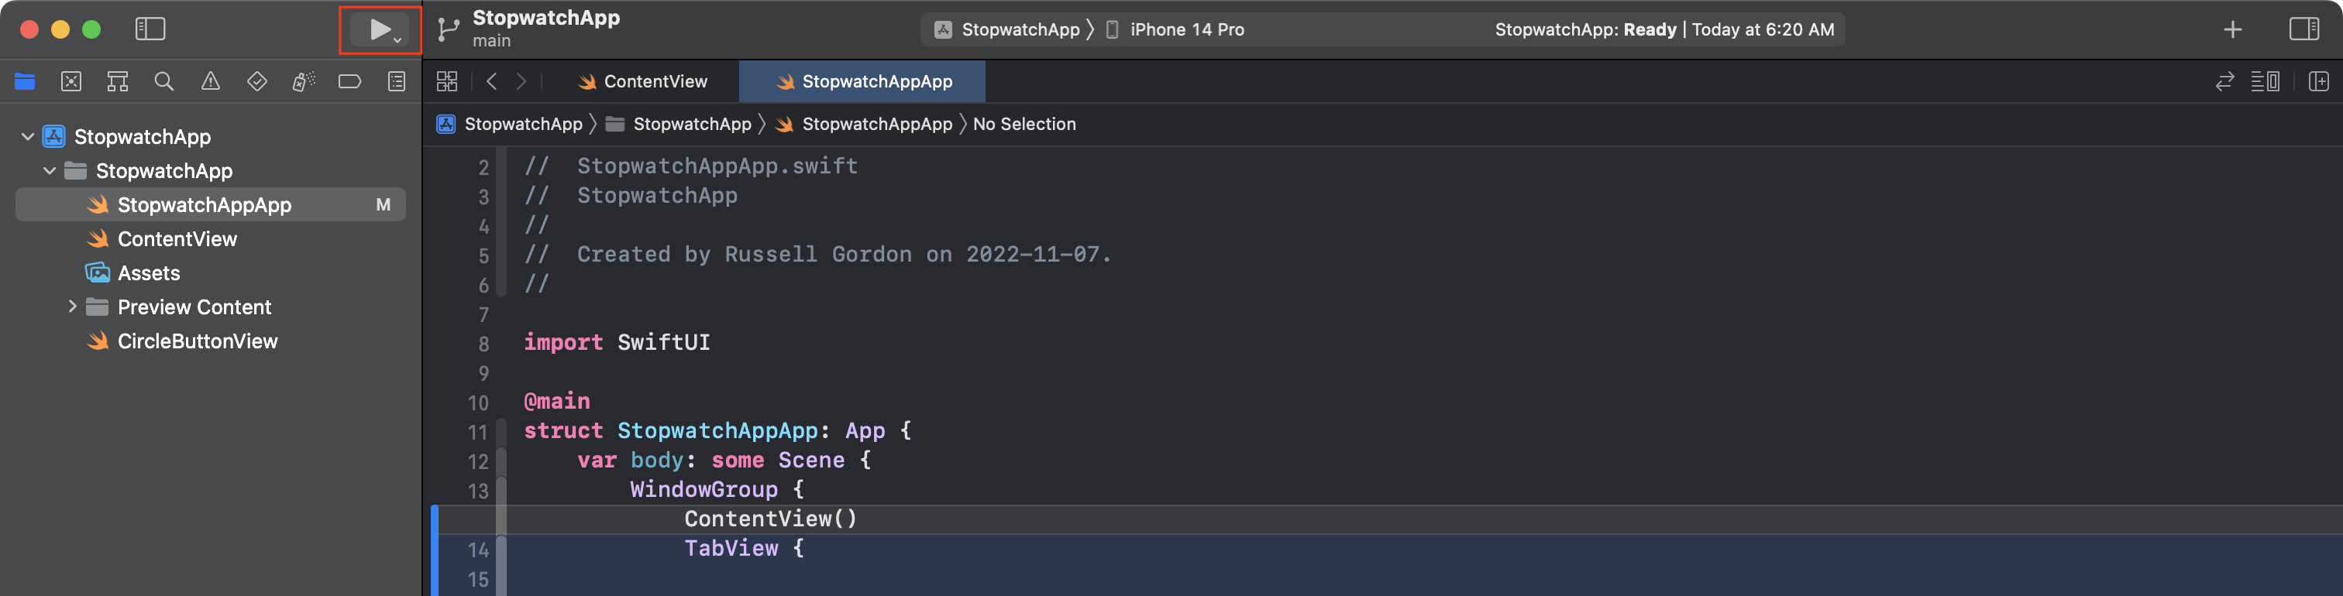
Task: Select the Report navigator list icon
Action: click(x=397, y=80)
